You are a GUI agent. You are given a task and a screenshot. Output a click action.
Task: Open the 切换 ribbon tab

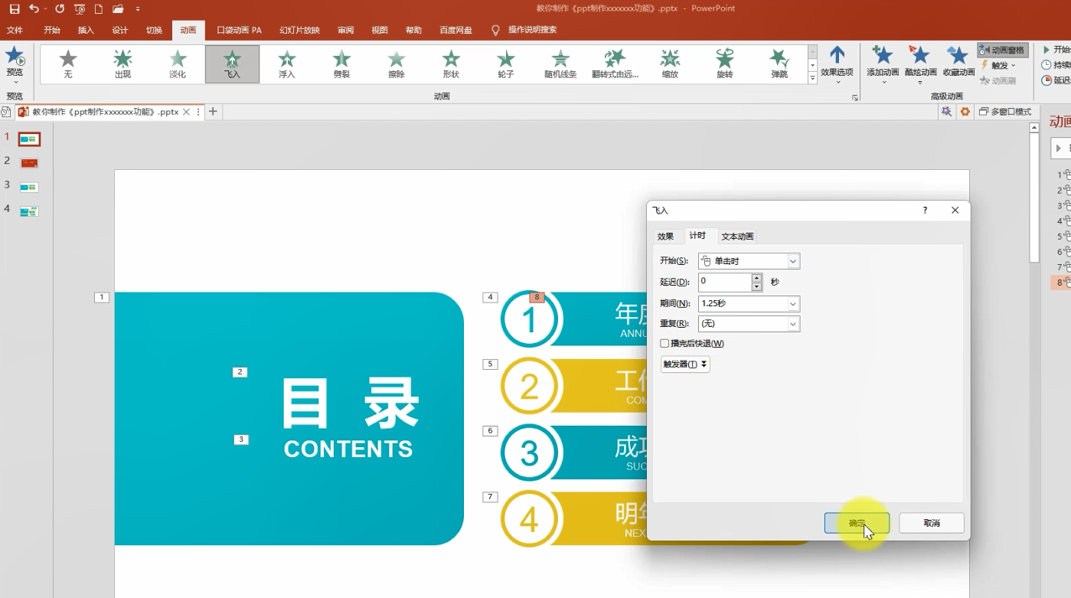coord(154,30)
